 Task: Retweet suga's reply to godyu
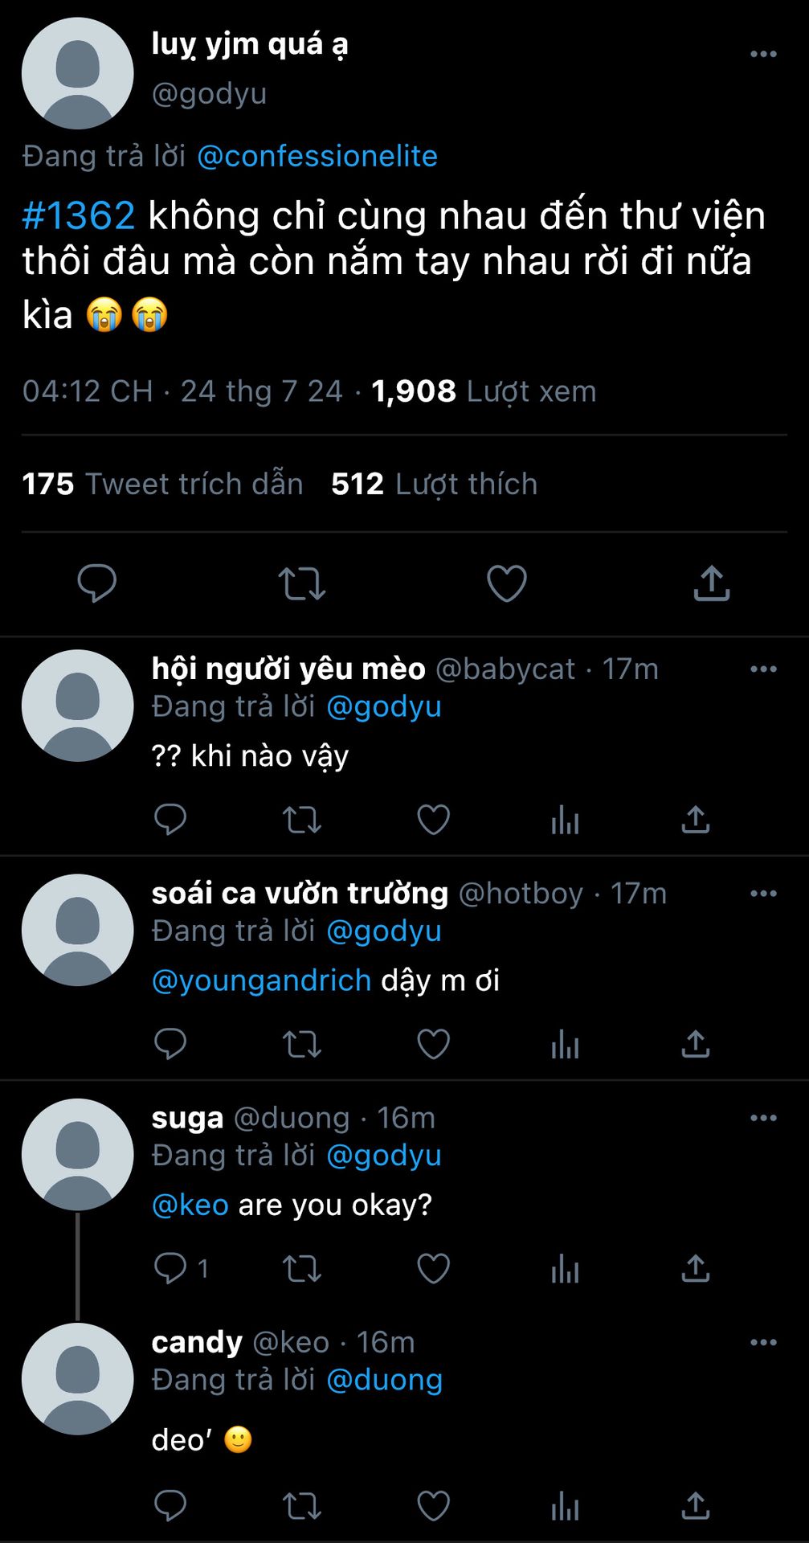(301, 1269)
